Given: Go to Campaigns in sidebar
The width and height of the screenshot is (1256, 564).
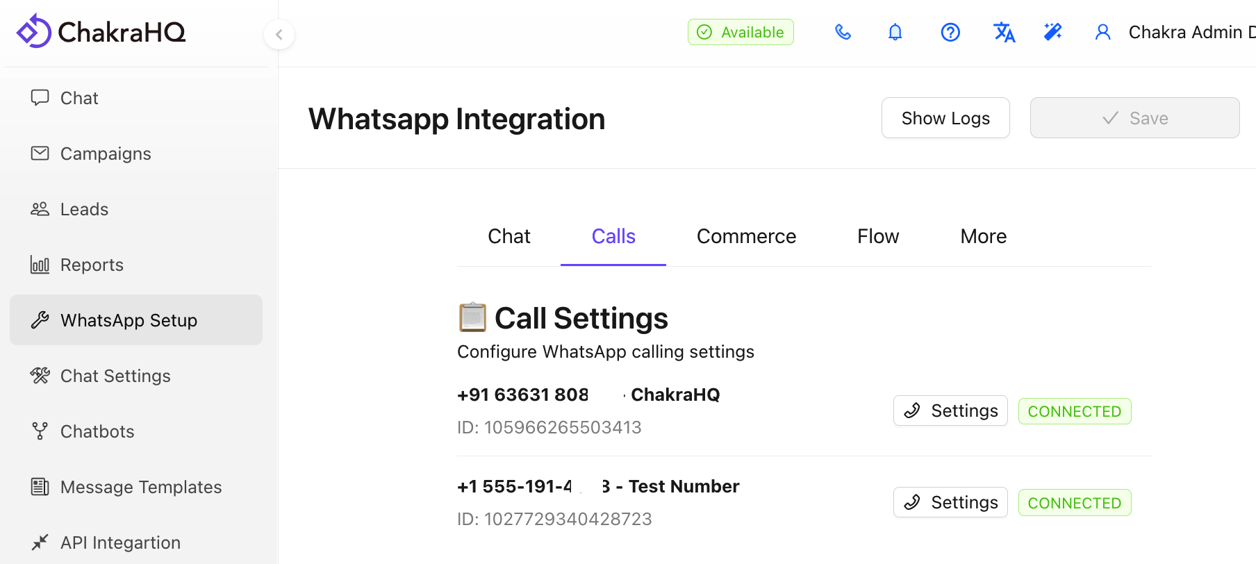Looking at the screenshot, I should [x=136, y=154].
